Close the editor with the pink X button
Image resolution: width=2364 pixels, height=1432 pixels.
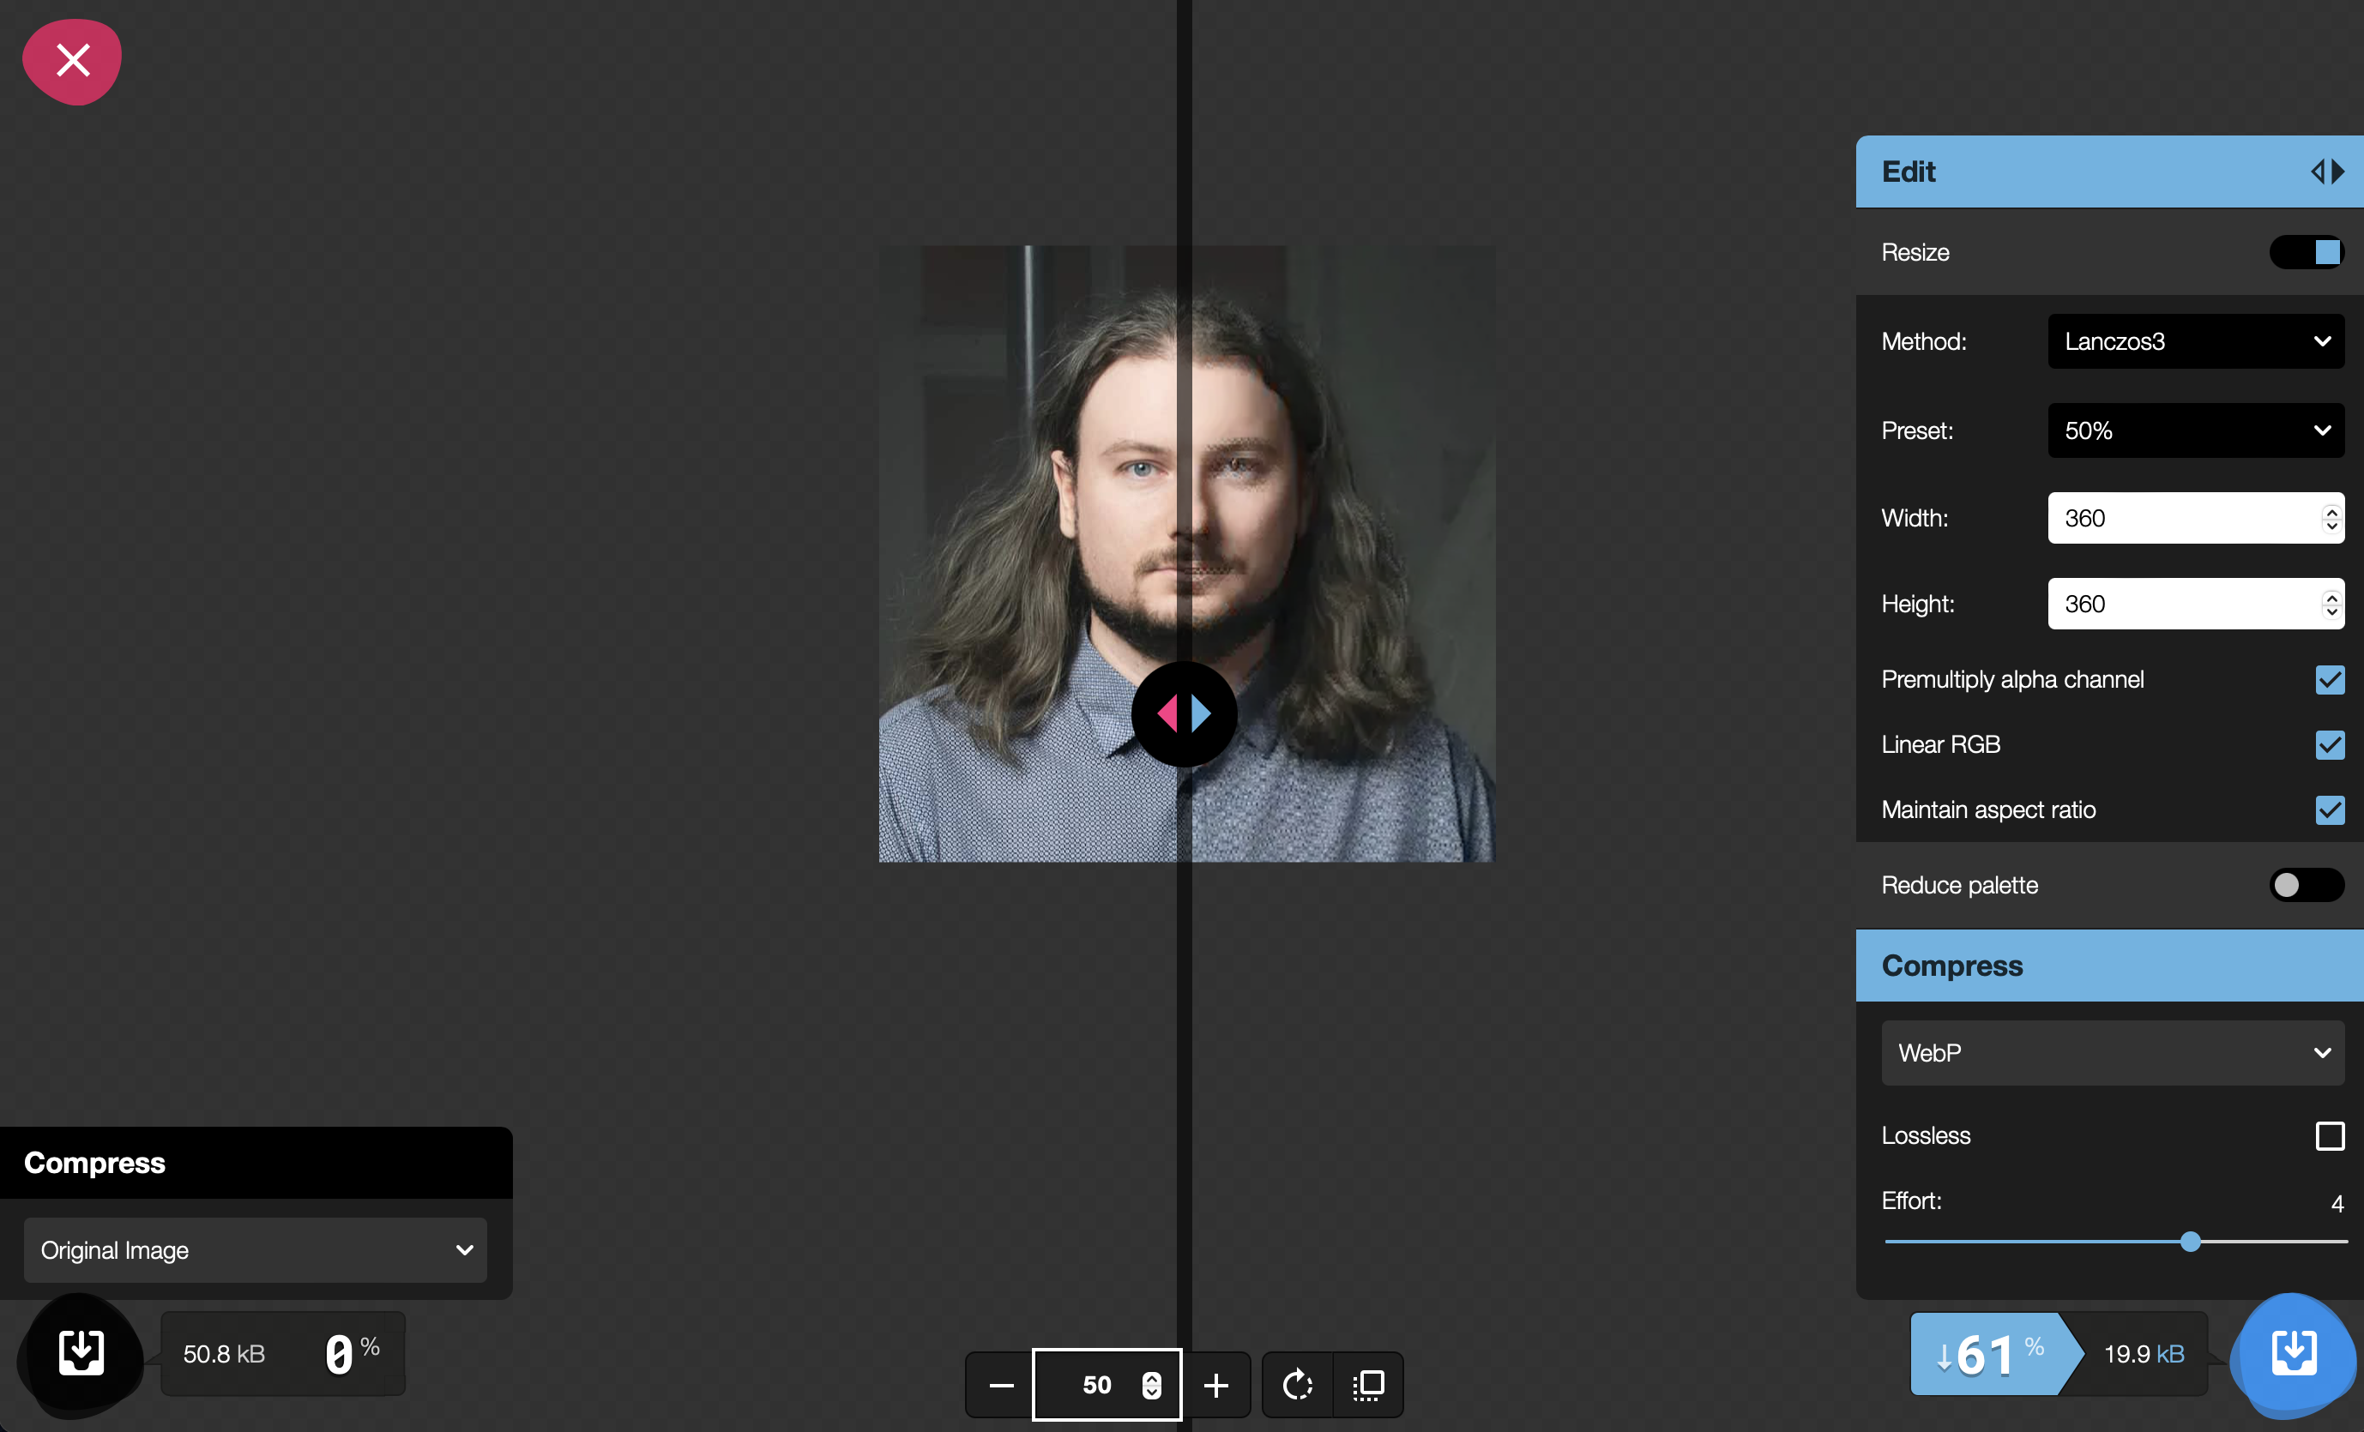72,60
